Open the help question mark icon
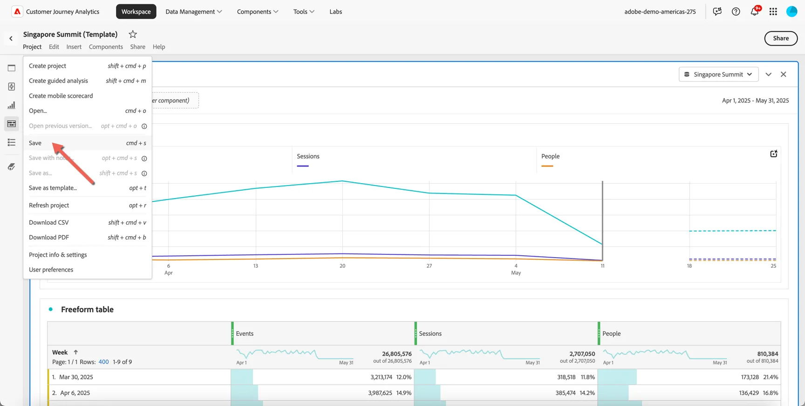 coord(736,12)
